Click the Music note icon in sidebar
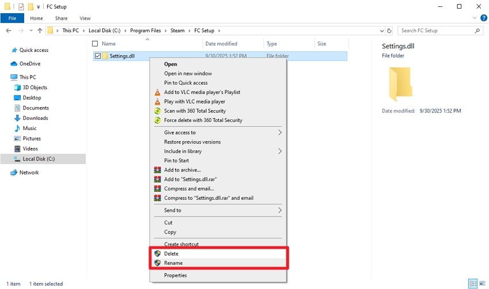Image resolution: width=489 pixels, height=289 pixels. [x=17, y=128]
